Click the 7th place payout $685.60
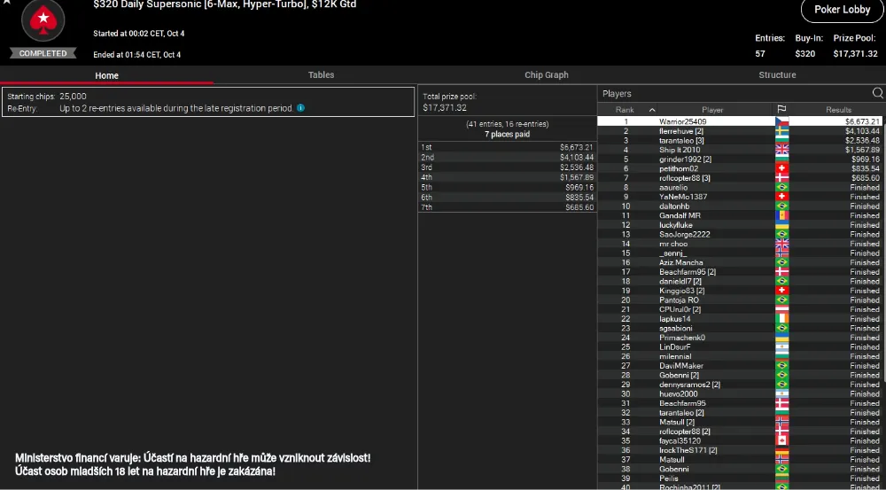This screenshot has width=886, height=490. [579, 207]
